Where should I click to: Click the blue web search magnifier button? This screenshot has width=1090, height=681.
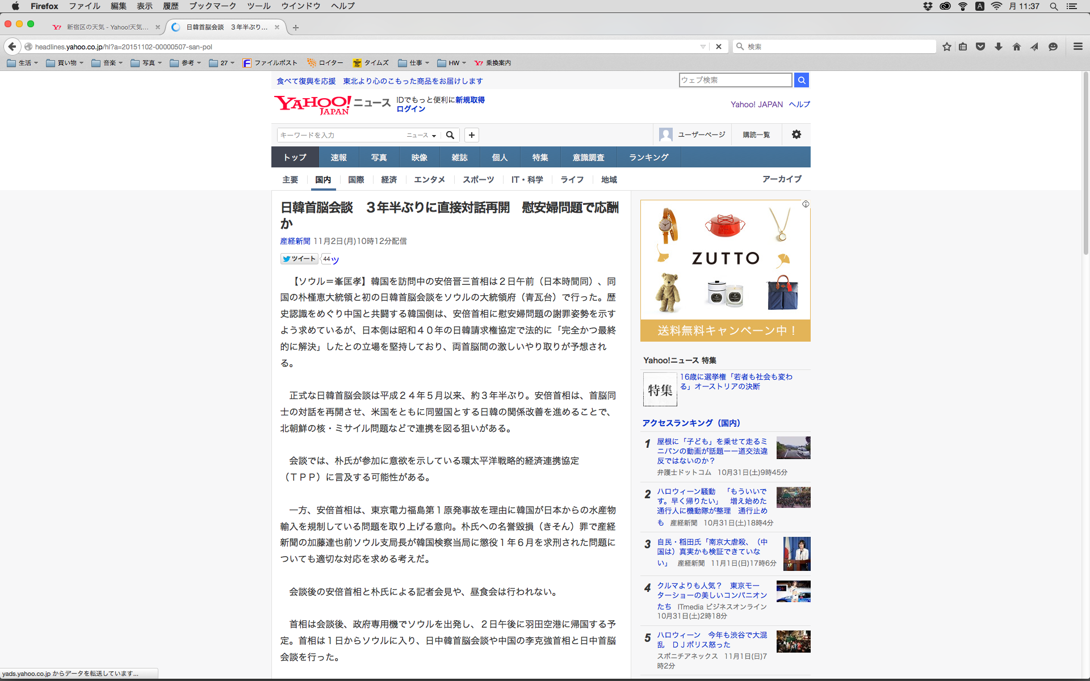click(802, 80)
